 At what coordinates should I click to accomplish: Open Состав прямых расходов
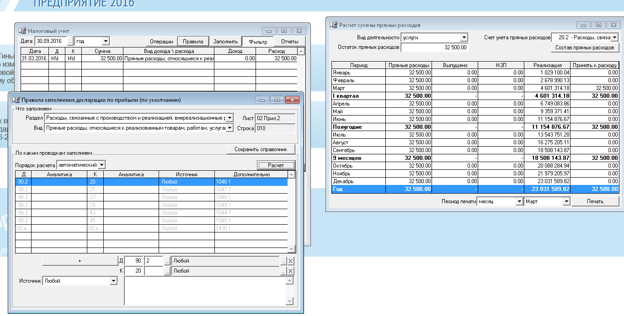tap(584, 47)
